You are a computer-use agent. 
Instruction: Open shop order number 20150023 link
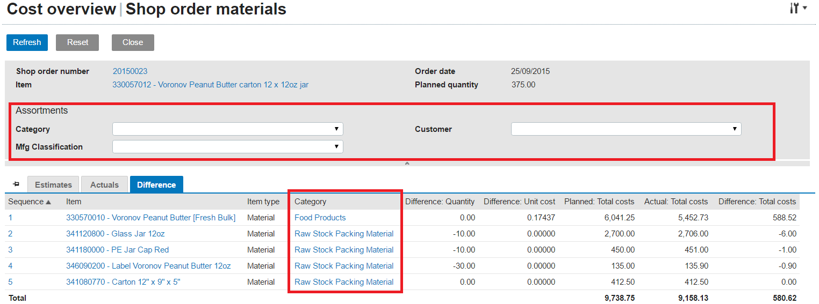[x=130, y=71]
